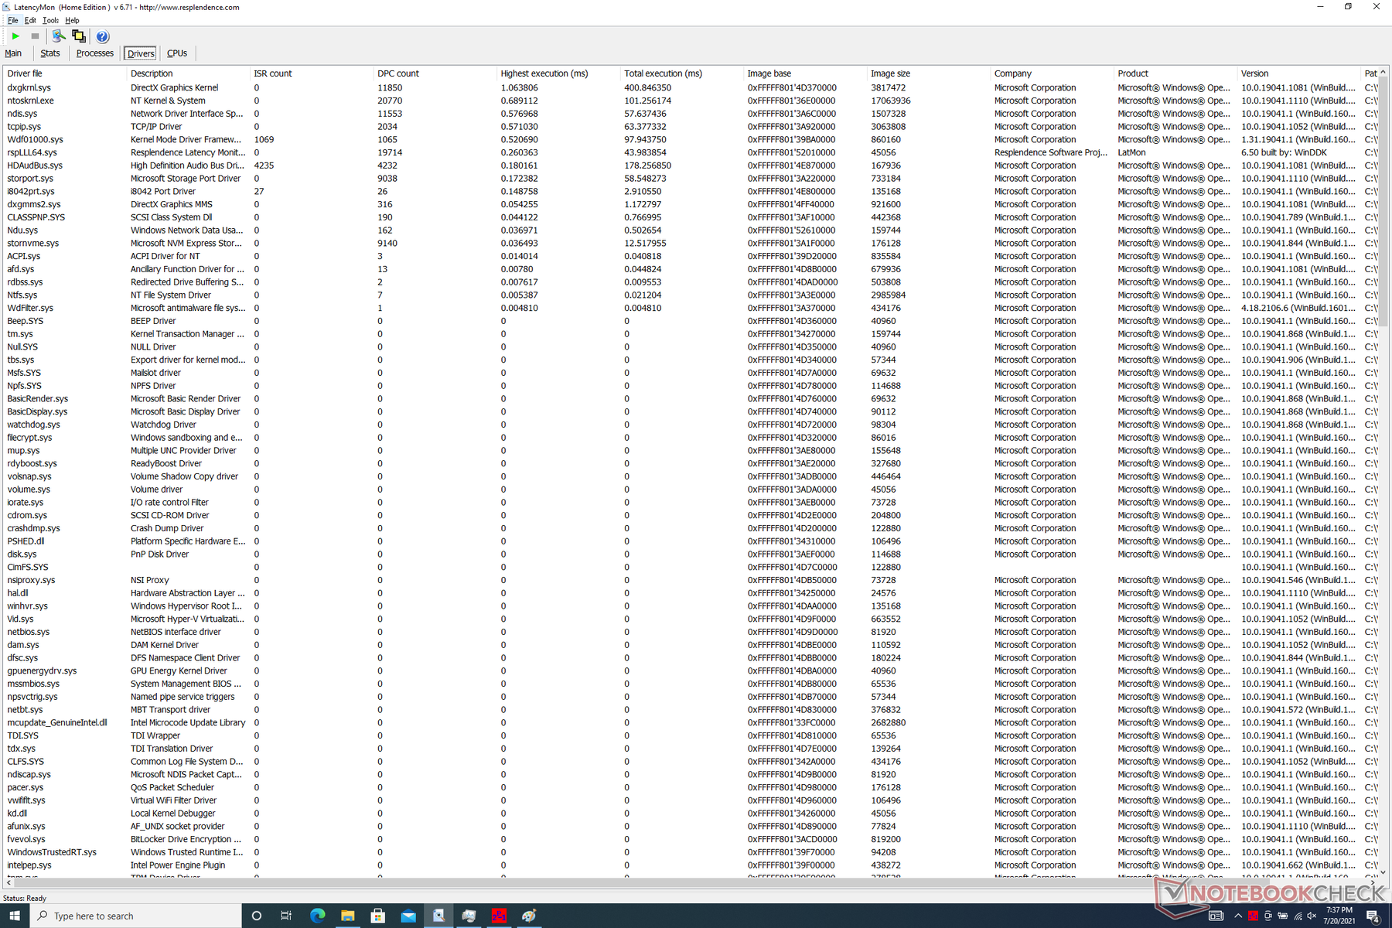
Task: Click the Meet Now camera tray icon
Action: point(1268,916)
